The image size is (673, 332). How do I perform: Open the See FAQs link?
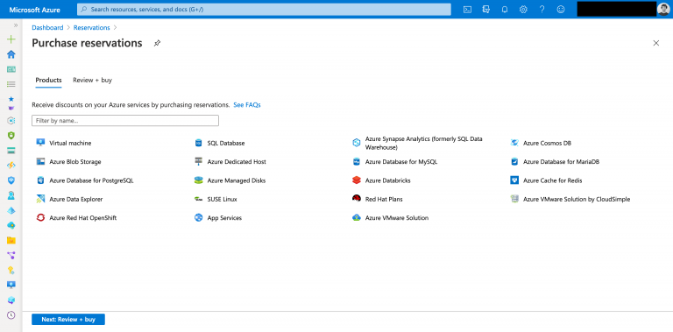pyautogui.click(x=247, y=104)
